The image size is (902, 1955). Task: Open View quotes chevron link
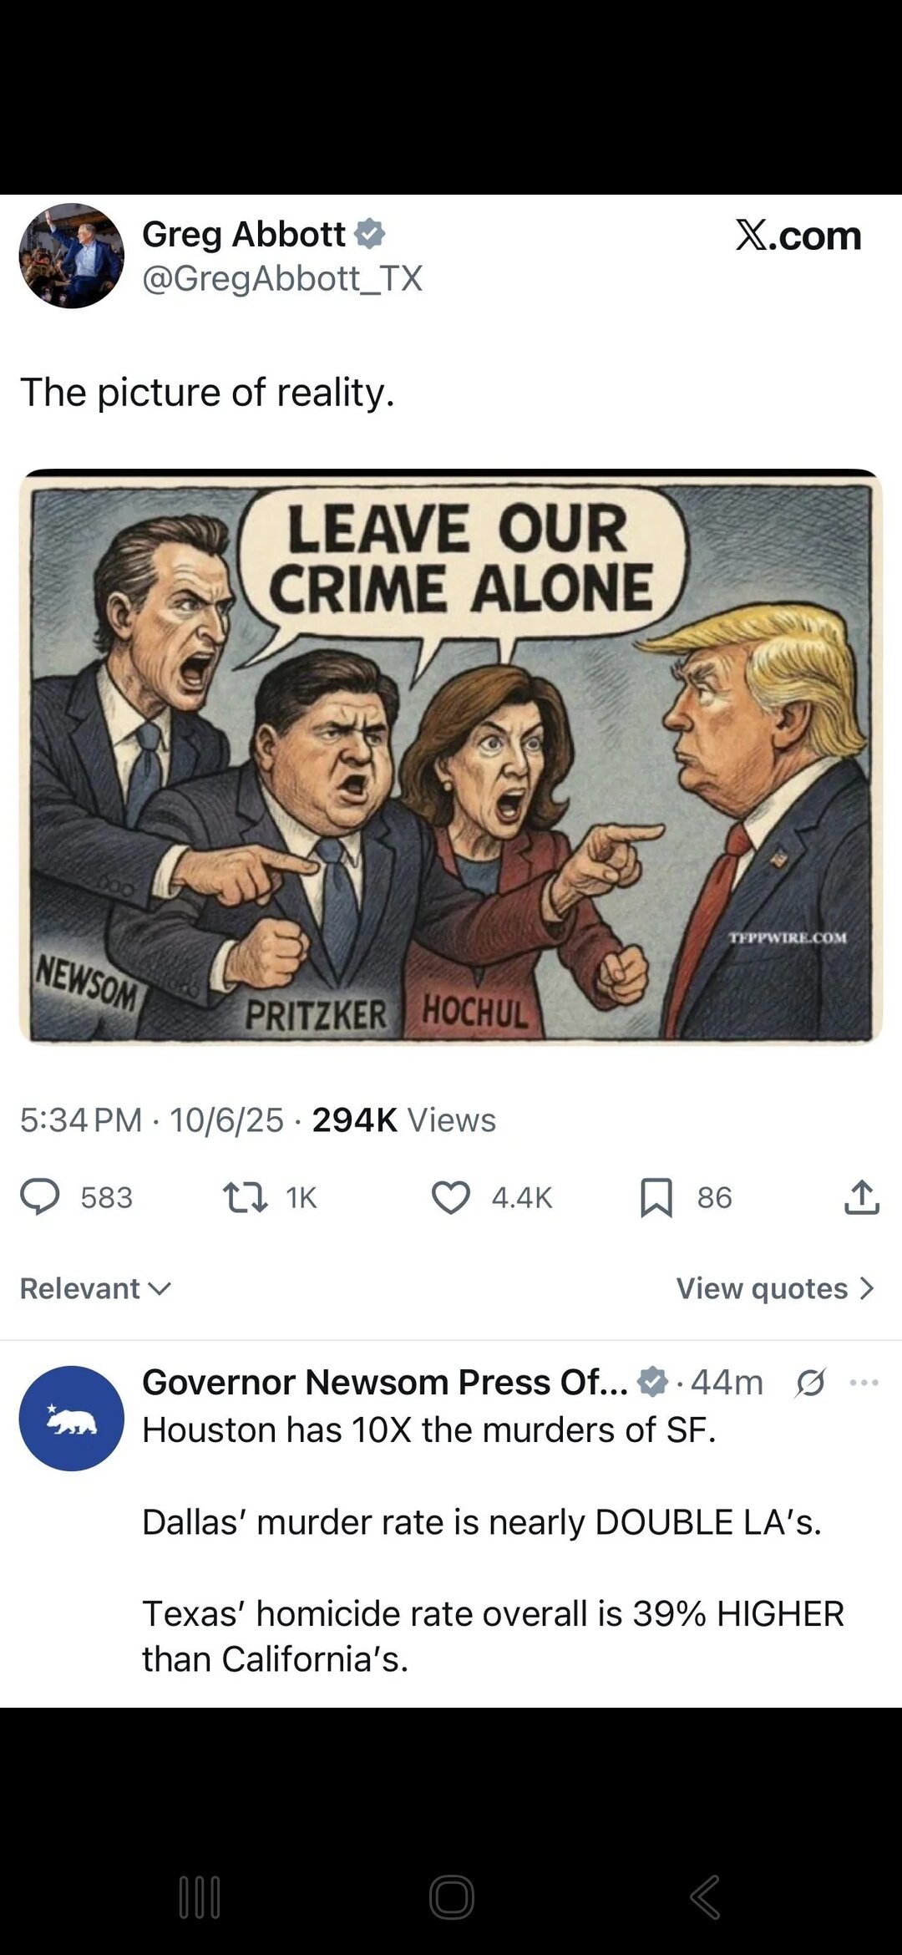(775, 1288)
